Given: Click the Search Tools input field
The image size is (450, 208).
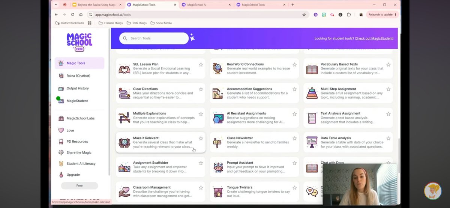Looking at the screenshot, I should coord(154,38).
